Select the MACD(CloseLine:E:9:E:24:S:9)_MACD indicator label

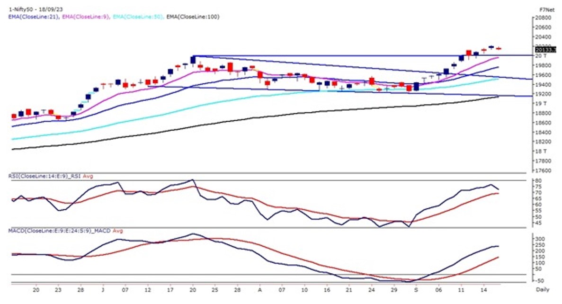click(x=60, y=231)
